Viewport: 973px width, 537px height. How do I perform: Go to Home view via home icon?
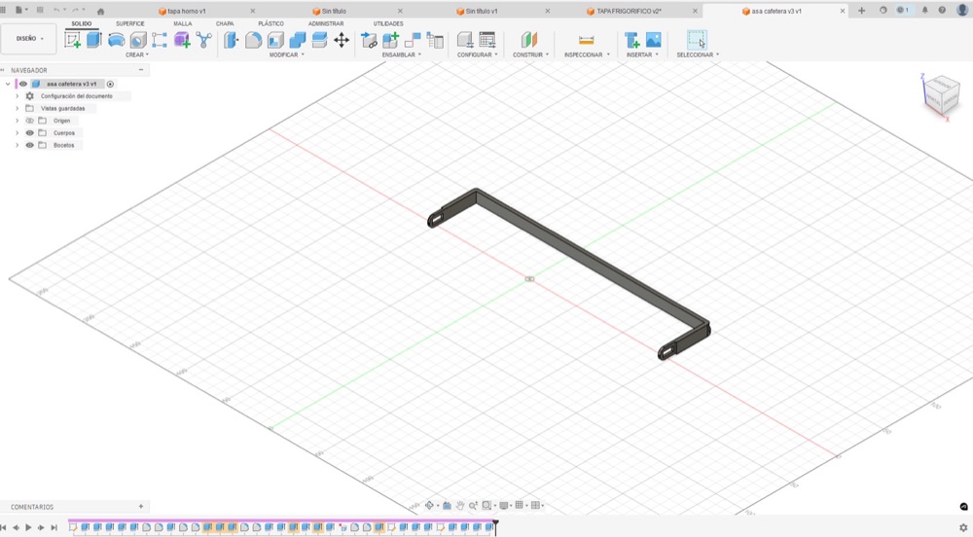pos(100,11)
